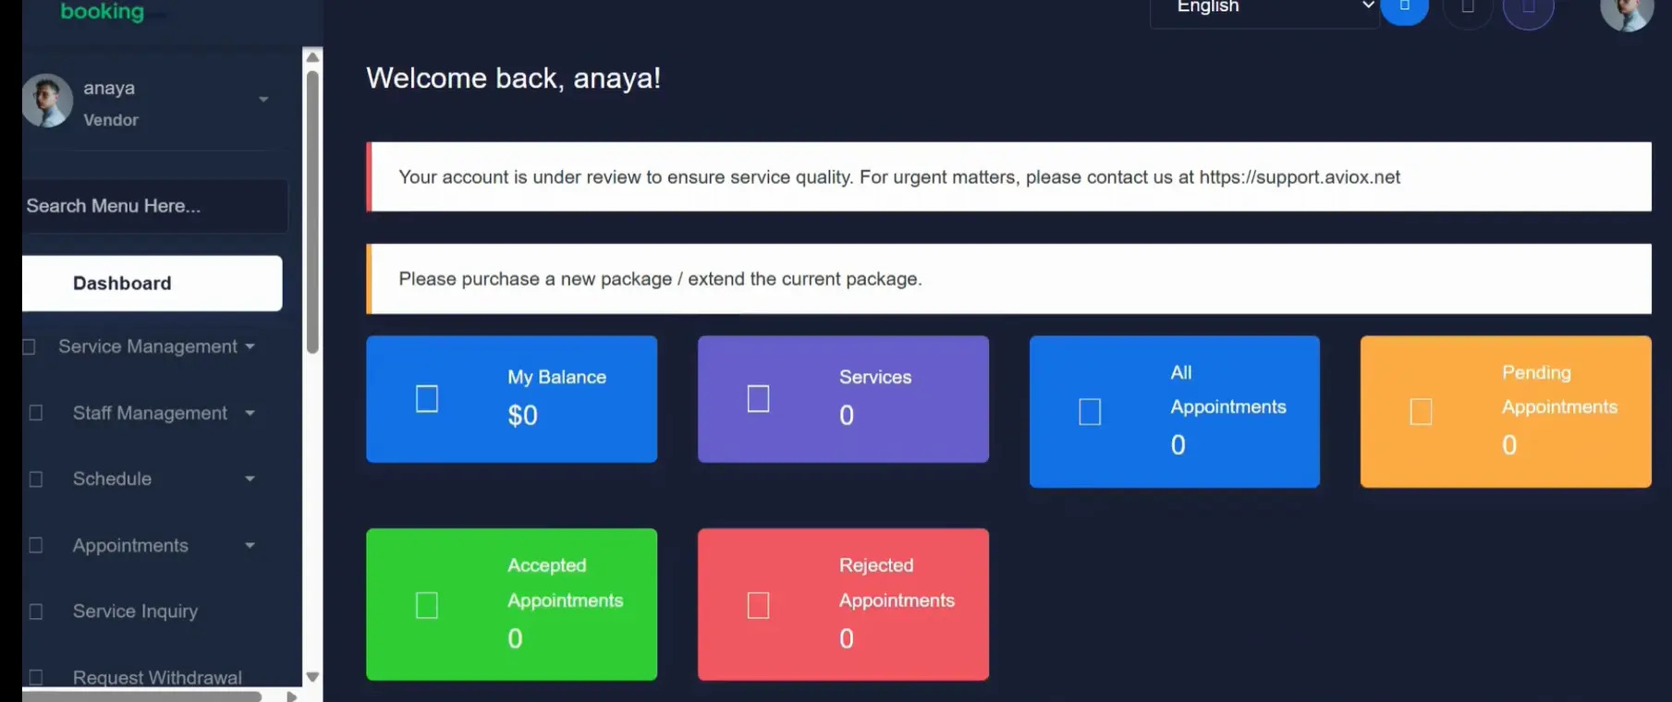1672x702 pixels.
Task: Select Dashboard in the sidebar menu
Action: (153, 284)
